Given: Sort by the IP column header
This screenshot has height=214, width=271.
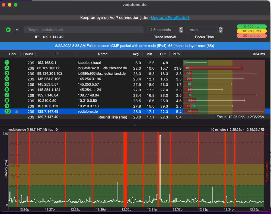Looking at the screenshot, I should (56, 54).
